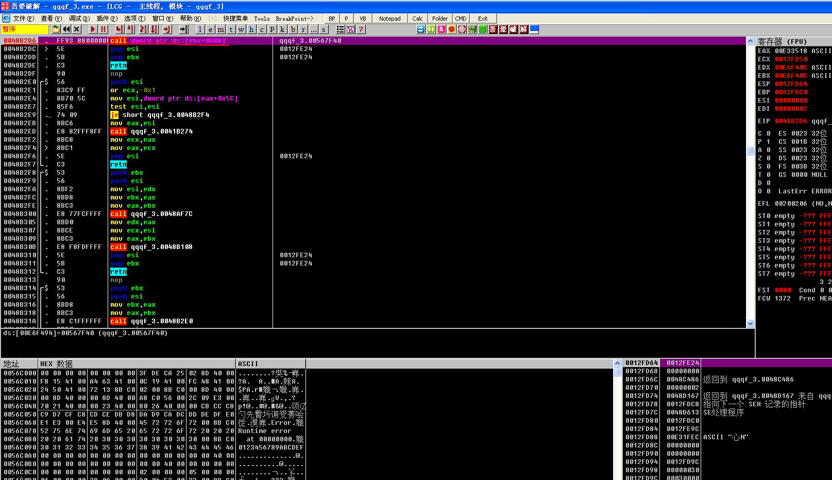This screenshot has height=480, width=832.
Task: Open the 文件(F) menu
Action: [24, 19]
